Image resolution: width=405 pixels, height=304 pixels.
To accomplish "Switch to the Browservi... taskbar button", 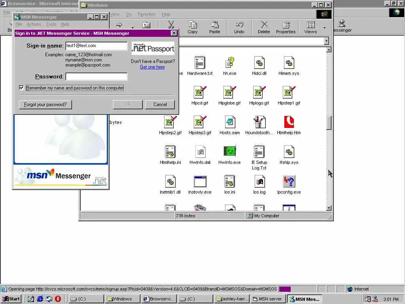I will [159, 299].
